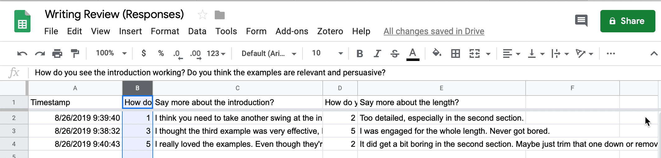Toggle Strikethrough formatting
Viewport: 661px width, 158px height.
click(395, 53)
